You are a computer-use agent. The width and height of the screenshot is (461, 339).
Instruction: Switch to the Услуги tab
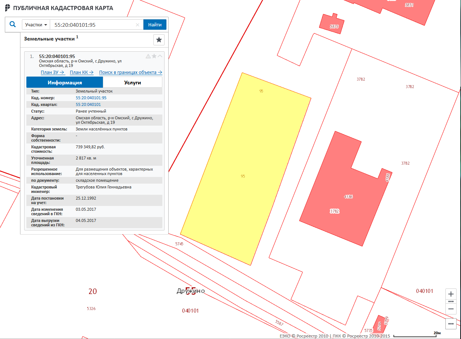click(133, 83)
